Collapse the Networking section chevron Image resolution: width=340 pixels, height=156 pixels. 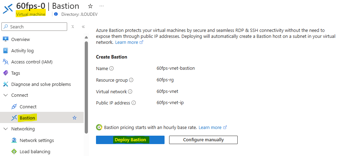point(6,129)
